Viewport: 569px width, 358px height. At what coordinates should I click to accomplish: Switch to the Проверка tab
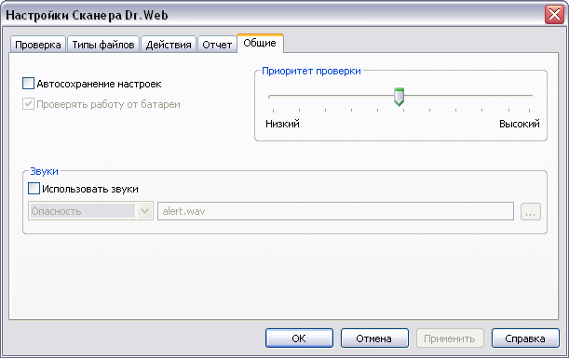[x=38, y=45]
